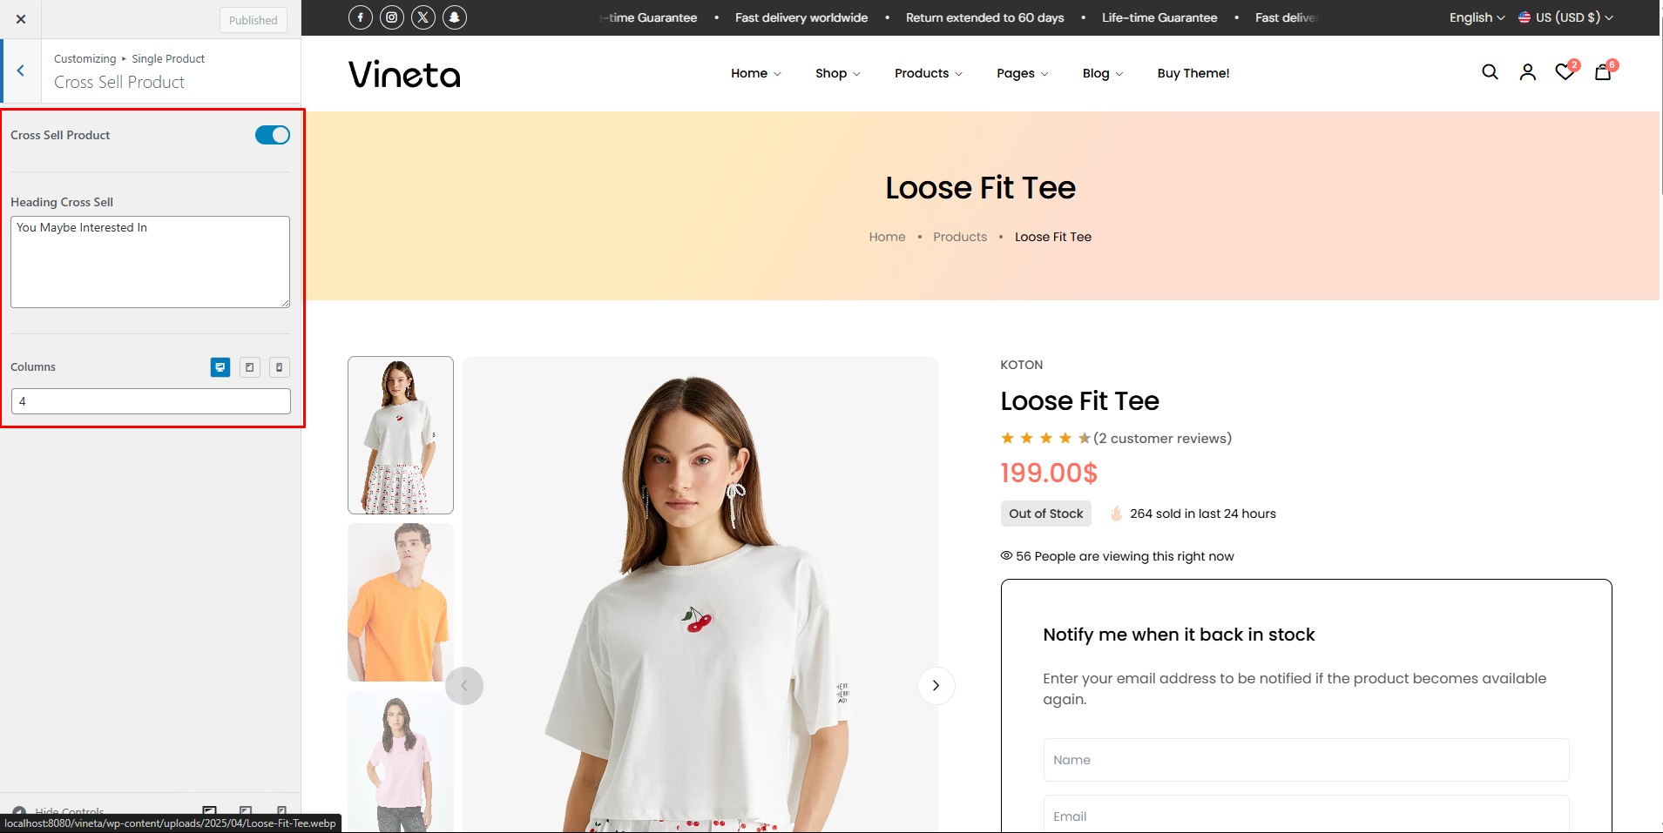Expand the Shop menu
The image size is (1663, 833).
838,73
